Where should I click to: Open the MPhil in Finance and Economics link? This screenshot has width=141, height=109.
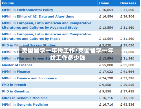[29, 78]
